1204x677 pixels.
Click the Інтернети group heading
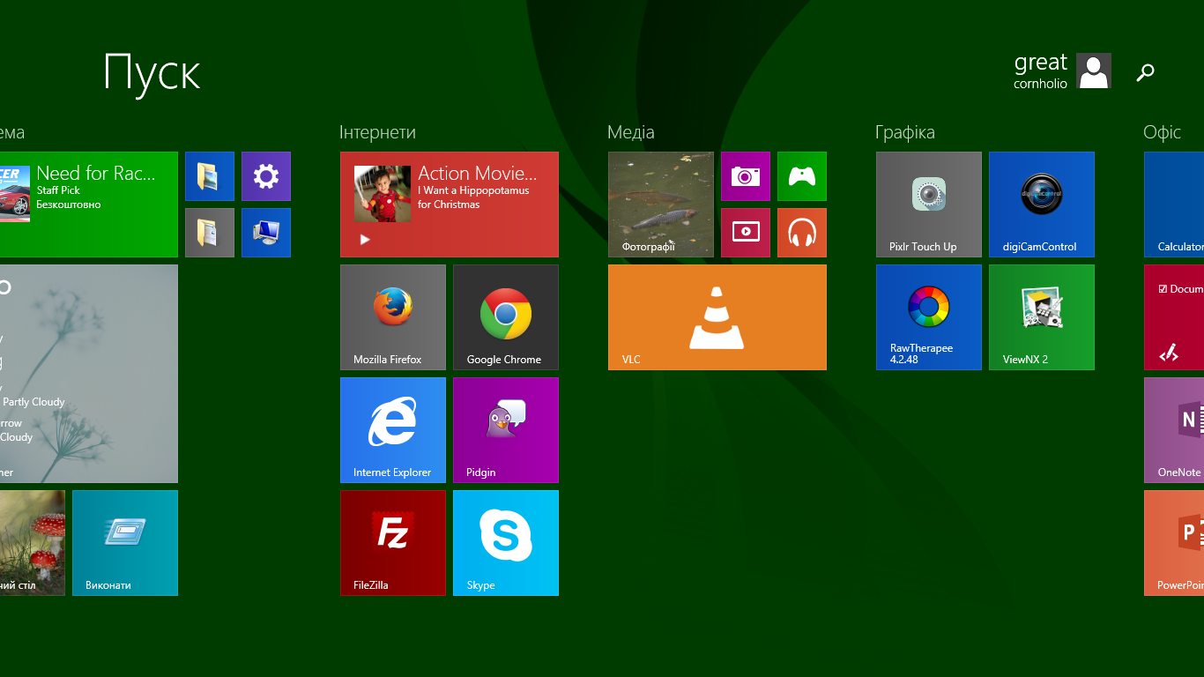click(x=377, y=132)
